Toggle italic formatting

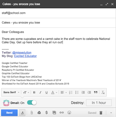point(41,92)
